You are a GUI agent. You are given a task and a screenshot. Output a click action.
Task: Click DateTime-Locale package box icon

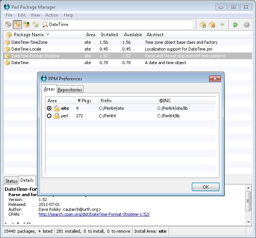click(x=7, y=49)
